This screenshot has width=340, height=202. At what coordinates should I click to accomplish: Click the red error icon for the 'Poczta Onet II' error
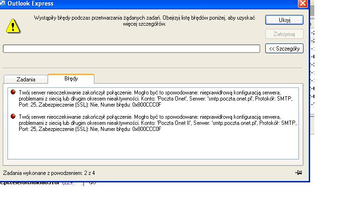tap(13, 116)
